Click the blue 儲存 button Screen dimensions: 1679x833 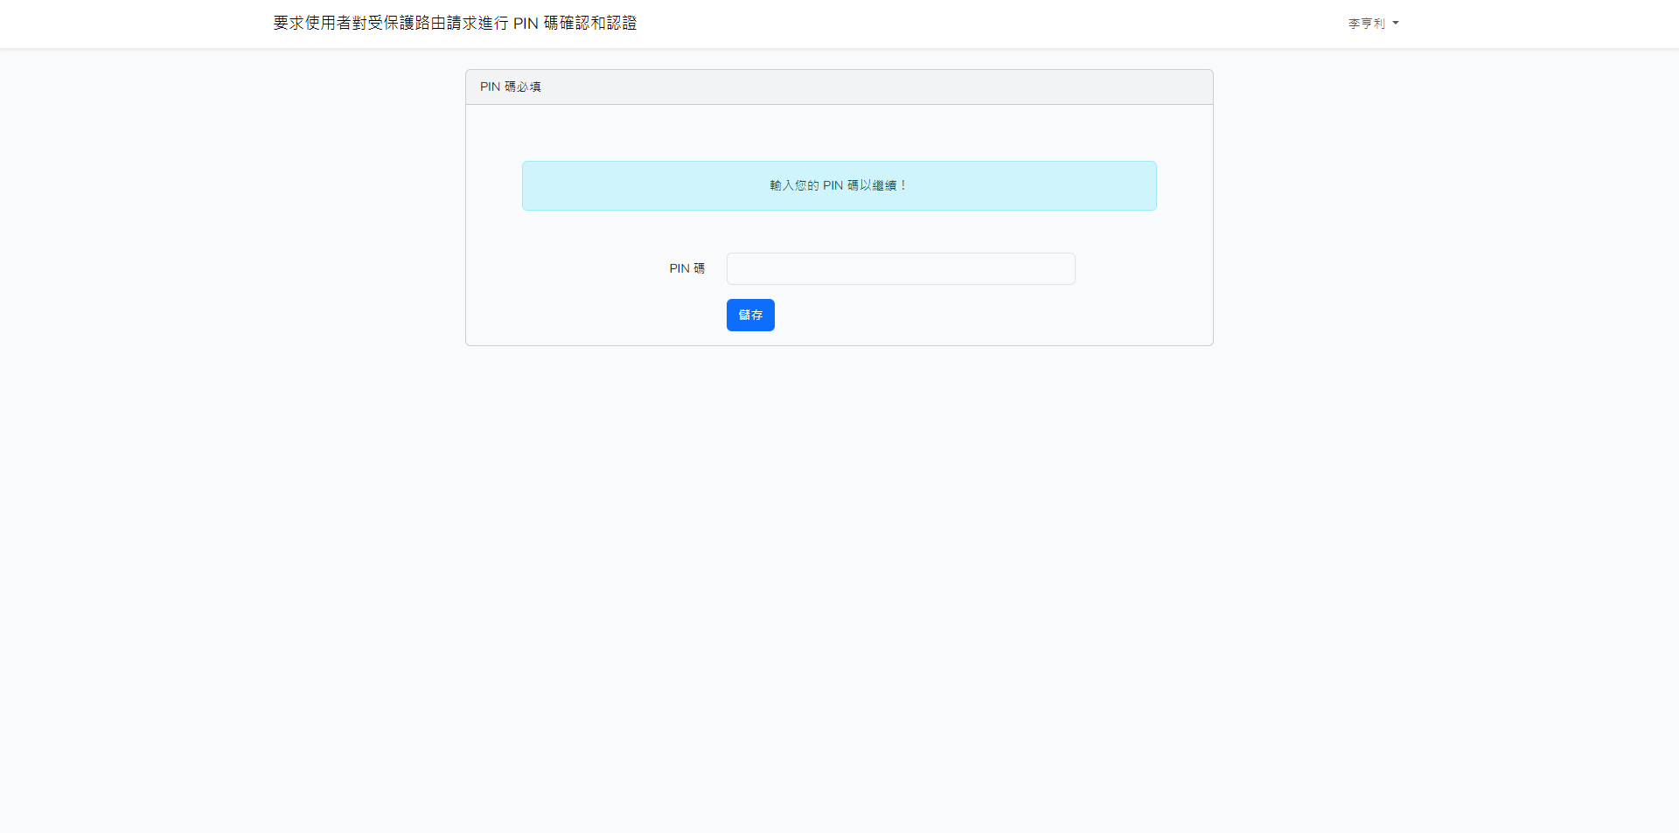750,315
